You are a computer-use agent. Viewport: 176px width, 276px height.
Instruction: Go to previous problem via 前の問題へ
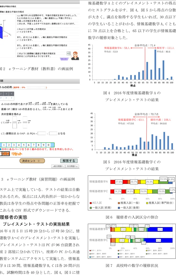[x=58, y=166]
